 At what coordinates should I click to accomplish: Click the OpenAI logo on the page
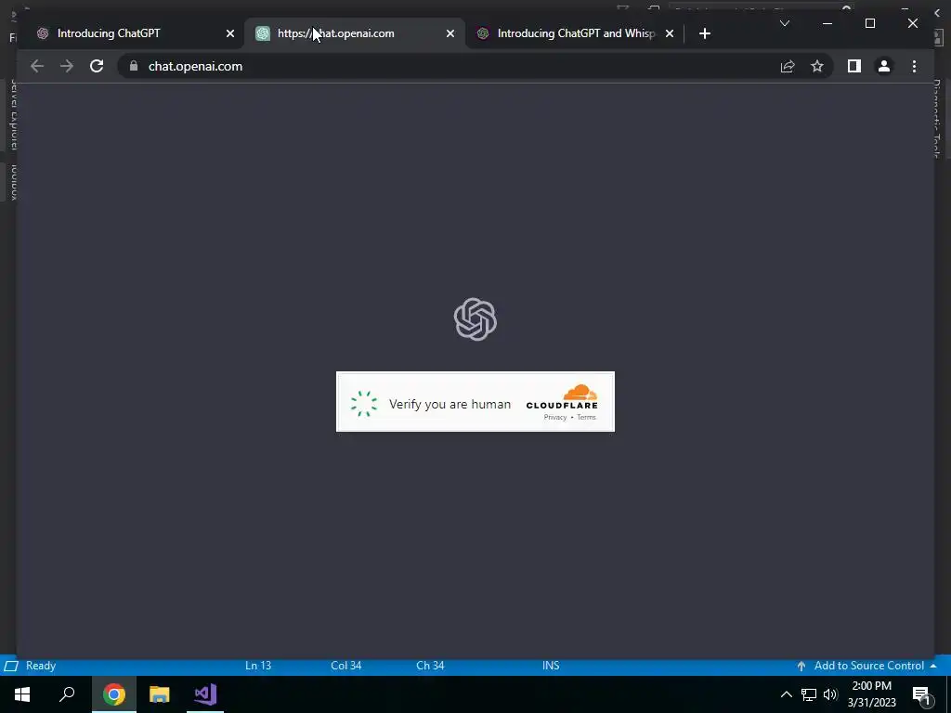[x=475, y=319]
